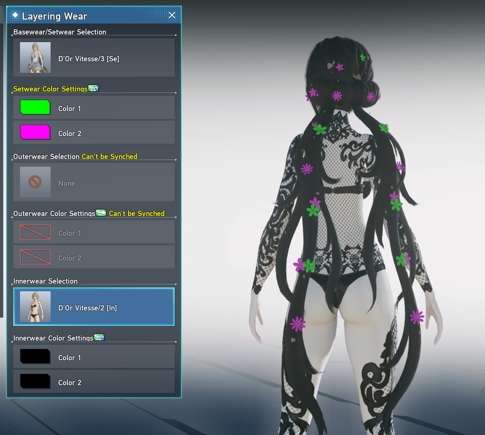Image resolution: width=485 pixels, height=435 pixels.
Task: Select the Setwear Color 1 row label
Action: click(70, 109)
